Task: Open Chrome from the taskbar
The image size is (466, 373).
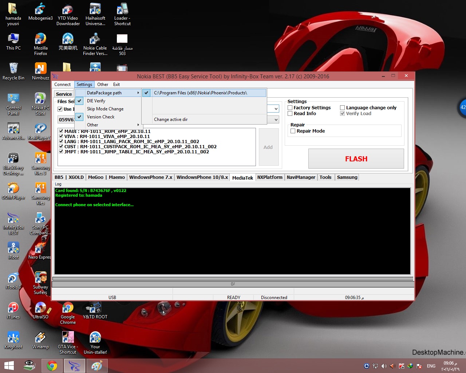Action: tap(52, 366)
